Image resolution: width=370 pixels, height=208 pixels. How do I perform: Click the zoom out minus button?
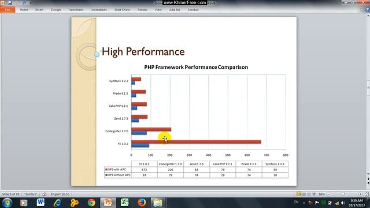click(329, 194)
